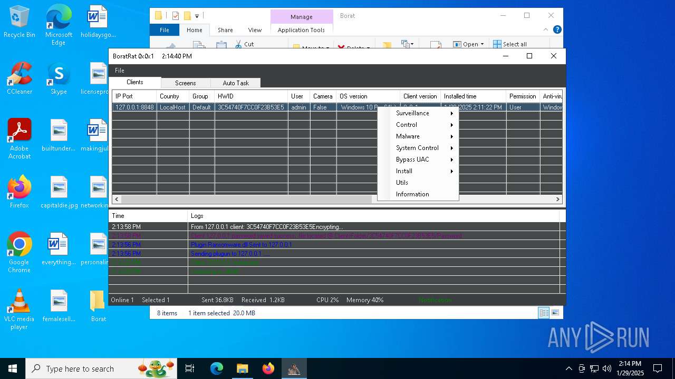Open Task View on the taskbar
The height and width of the screenshot is (379, 675).
coord(190,368)
